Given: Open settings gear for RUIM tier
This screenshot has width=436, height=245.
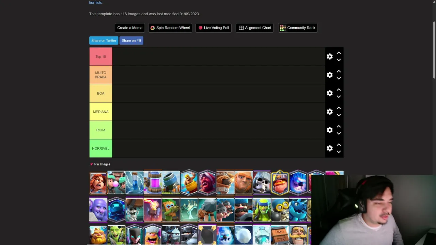Looking at the screenshot, I should pos(329,130).
